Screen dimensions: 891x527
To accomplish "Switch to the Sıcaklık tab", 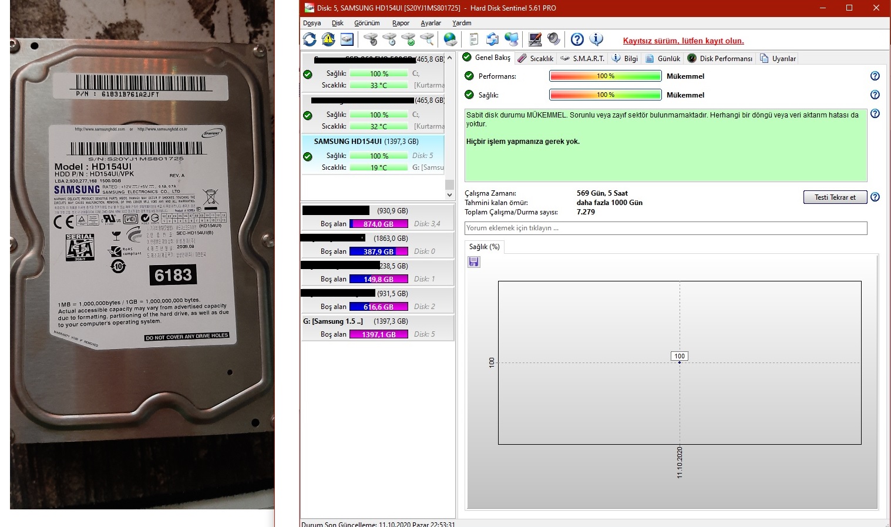I will coord(535,58).
